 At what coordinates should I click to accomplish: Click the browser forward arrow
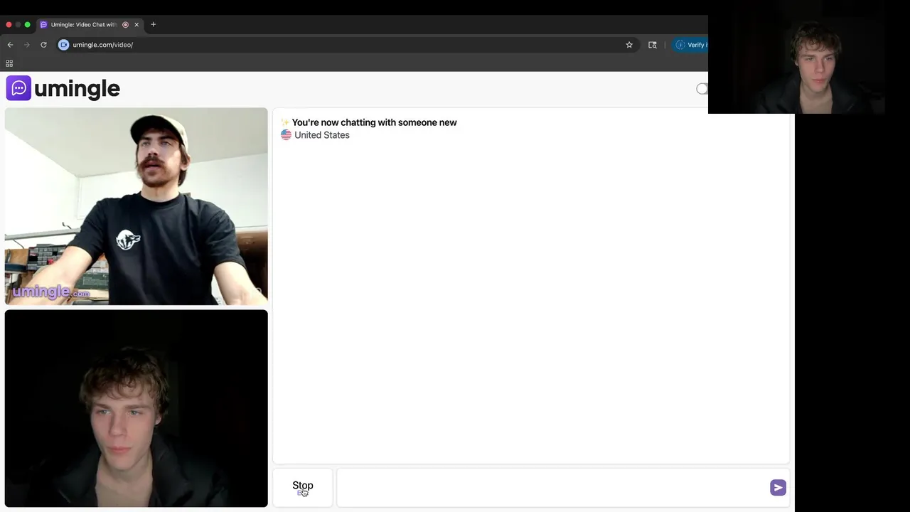[27, 45]
